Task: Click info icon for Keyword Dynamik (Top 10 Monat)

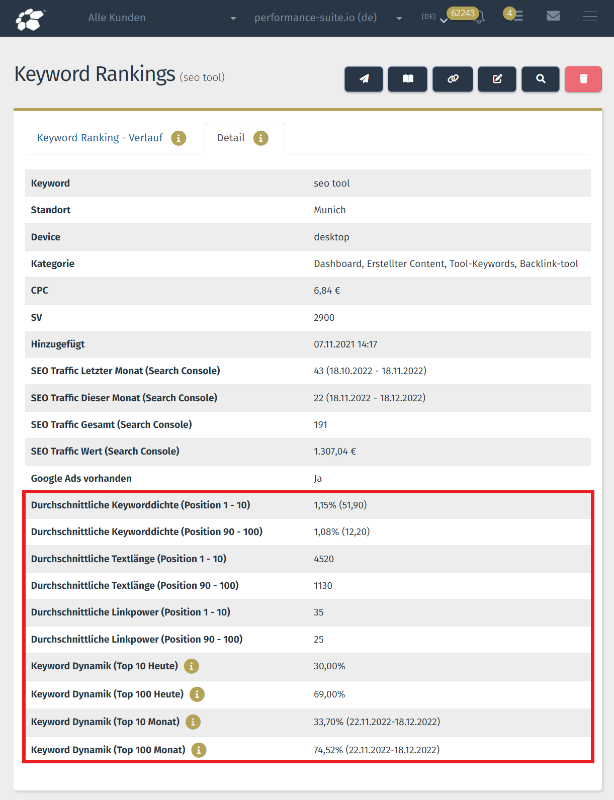Action: 193,722
